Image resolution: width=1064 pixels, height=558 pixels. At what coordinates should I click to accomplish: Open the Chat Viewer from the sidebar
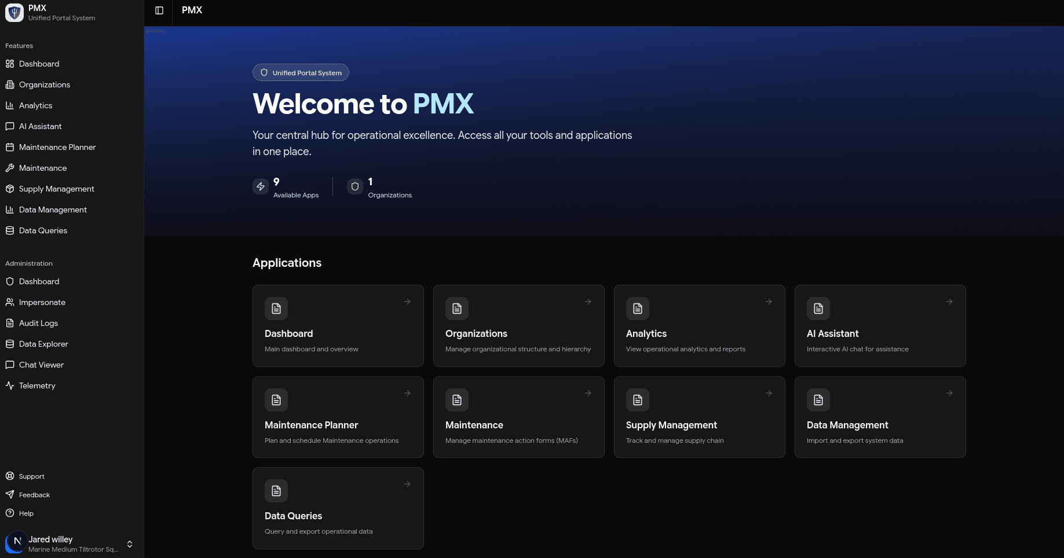[x=41, y=365]
